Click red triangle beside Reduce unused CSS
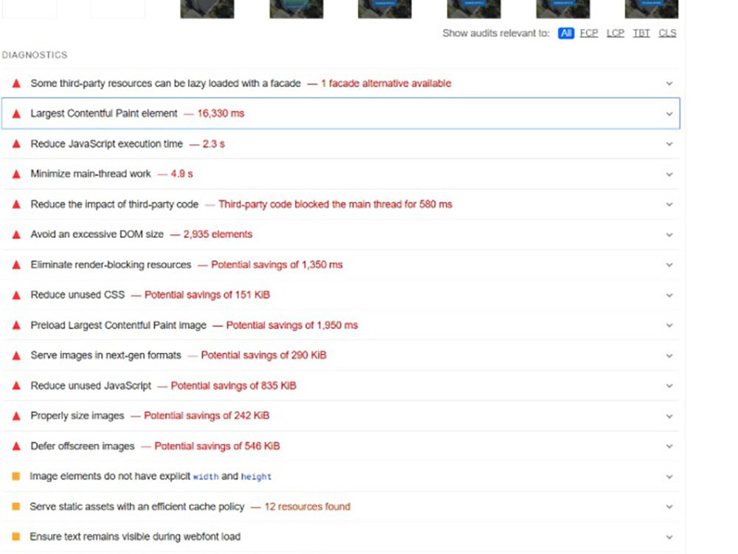Image resolution: width=738 pixels, height=554 pixels. pyautogui.click(x=16, y=295)
